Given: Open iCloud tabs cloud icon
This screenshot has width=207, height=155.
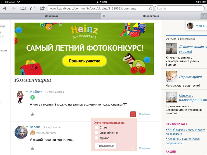Looking at the screenshot, I should pyautogui.click(x=33, y=9).
